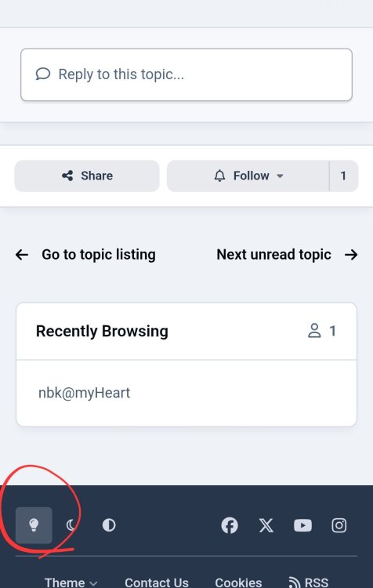Image resolution: width=373 pixels, height=588 pixels.
Task: Visit the X social icon
Action: click(266, 525)
